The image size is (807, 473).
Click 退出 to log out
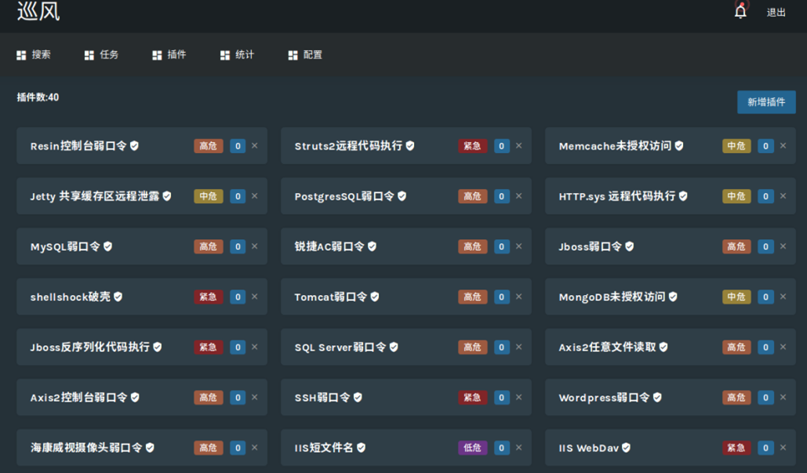click(776, 12)
